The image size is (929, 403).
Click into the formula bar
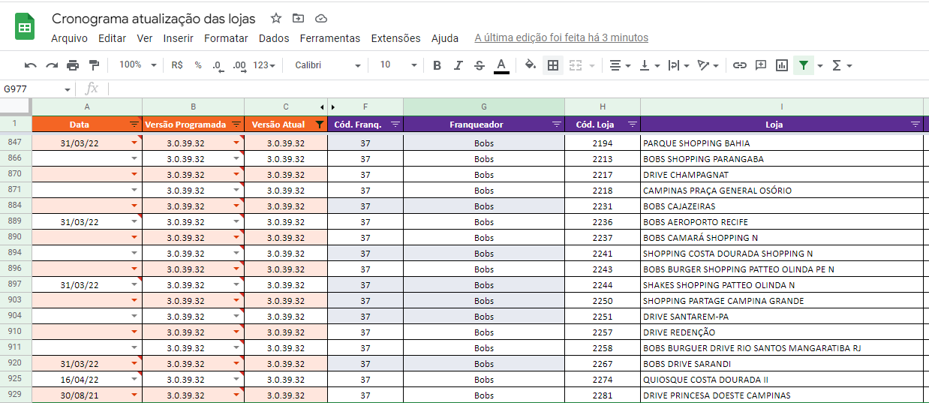click(518, 89)
